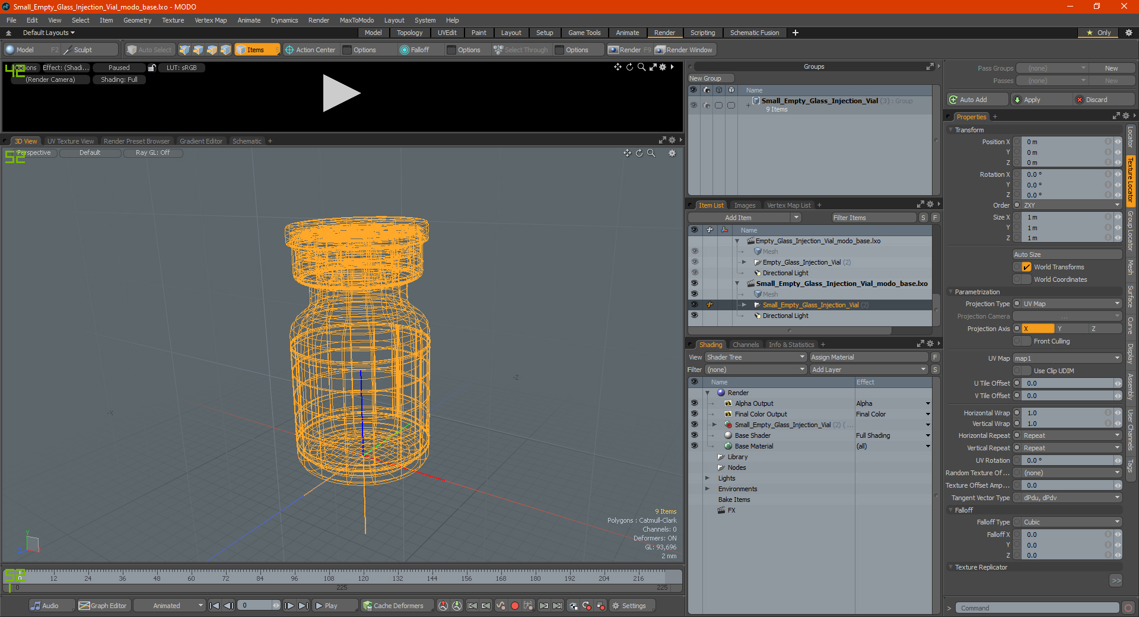
Task: Switch to the Topology layout tab
Action: tap(409, 33)
